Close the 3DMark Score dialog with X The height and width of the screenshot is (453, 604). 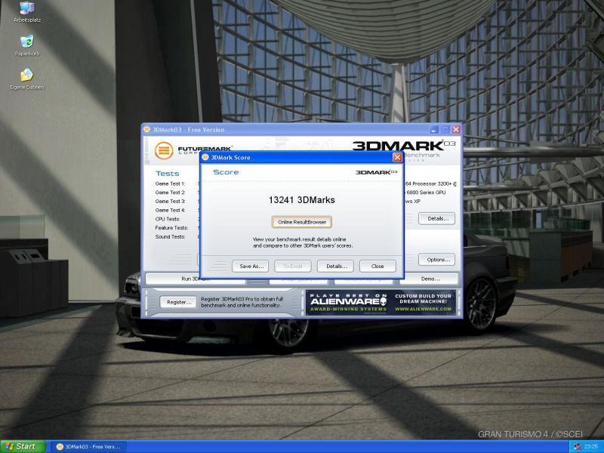click(x=397, y=157)
